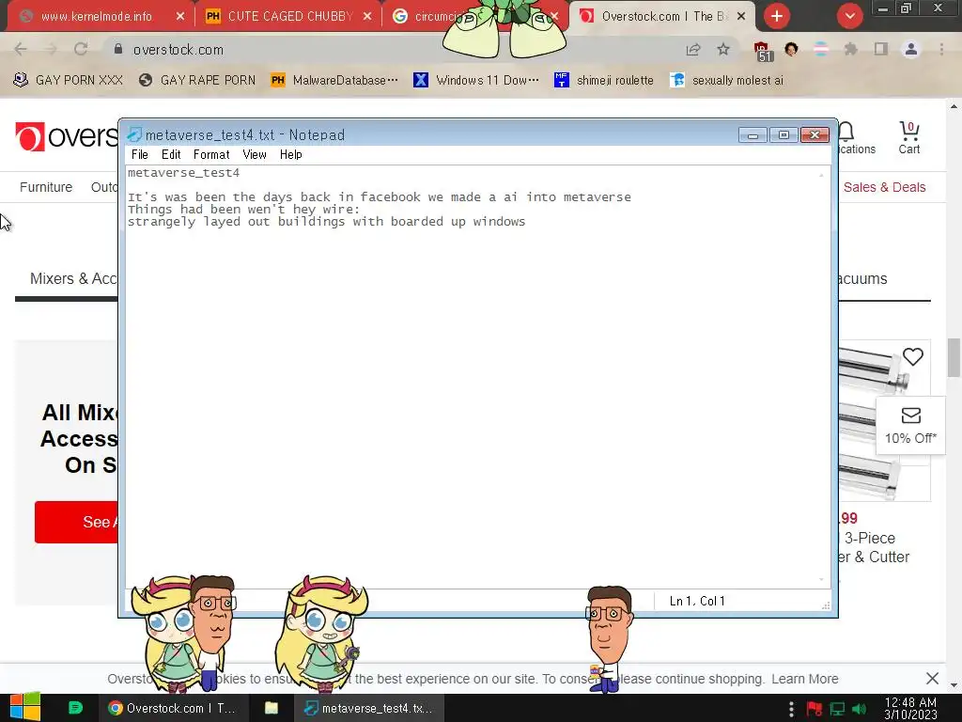Open the Notepad Help menu
Screen dimensions: 962x722
(291, 155)
